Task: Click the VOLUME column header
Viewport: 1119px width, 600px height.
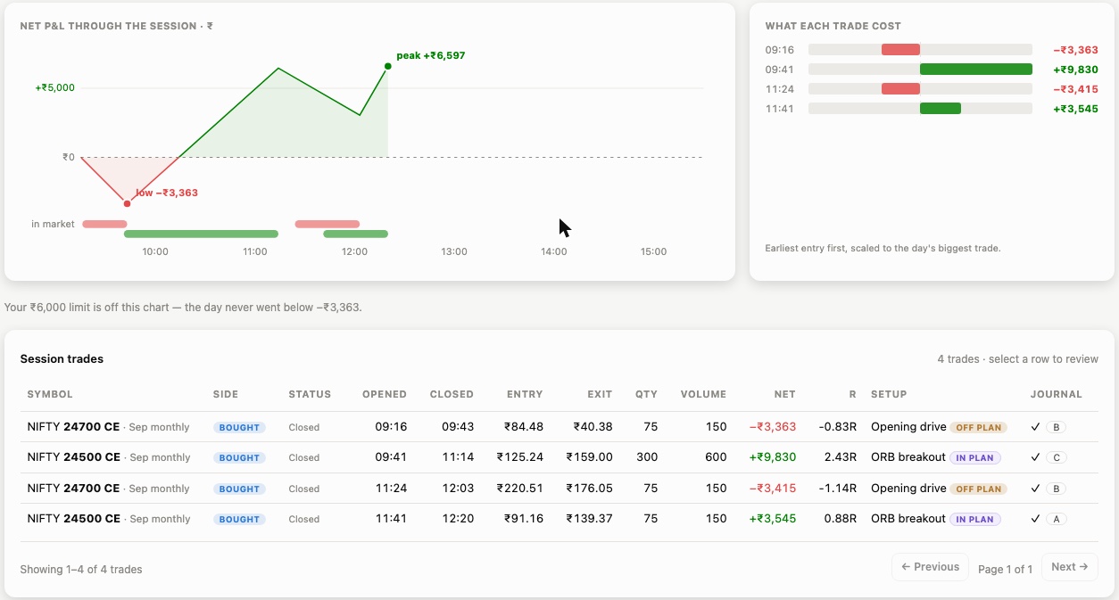Action: pos(703,394)
